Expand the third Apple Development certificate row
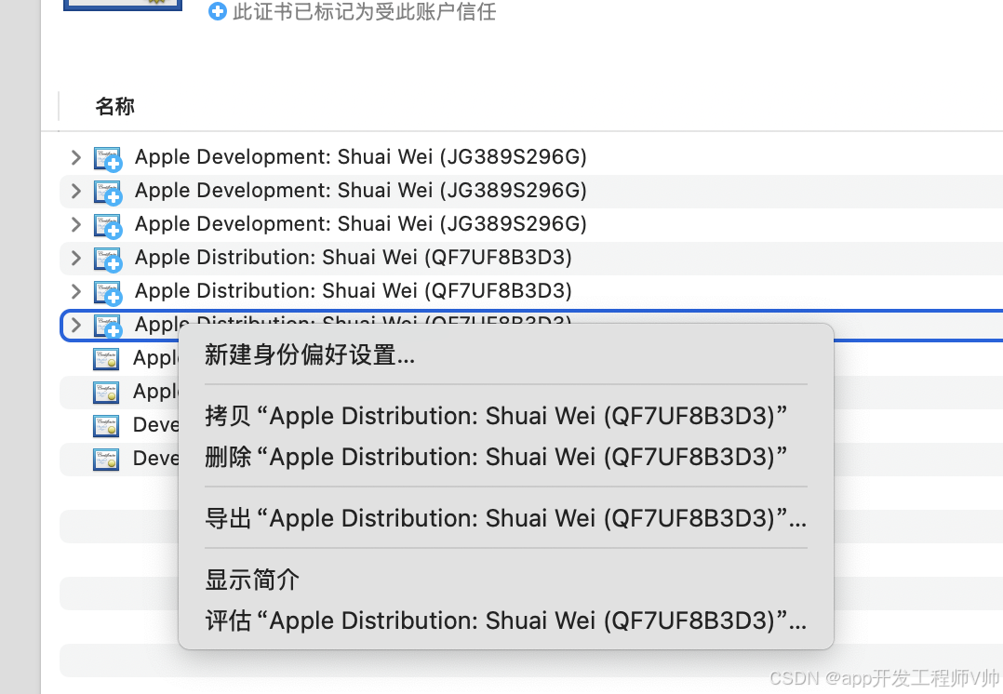This screenshot has width=1003, height=694. pyautogui.click(x=76, y=224)
